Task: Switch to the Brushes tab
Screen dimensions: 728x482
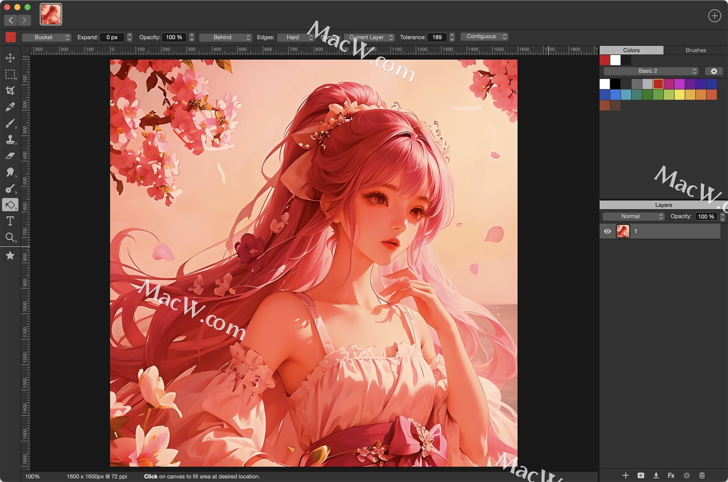Action: point(695,50)
